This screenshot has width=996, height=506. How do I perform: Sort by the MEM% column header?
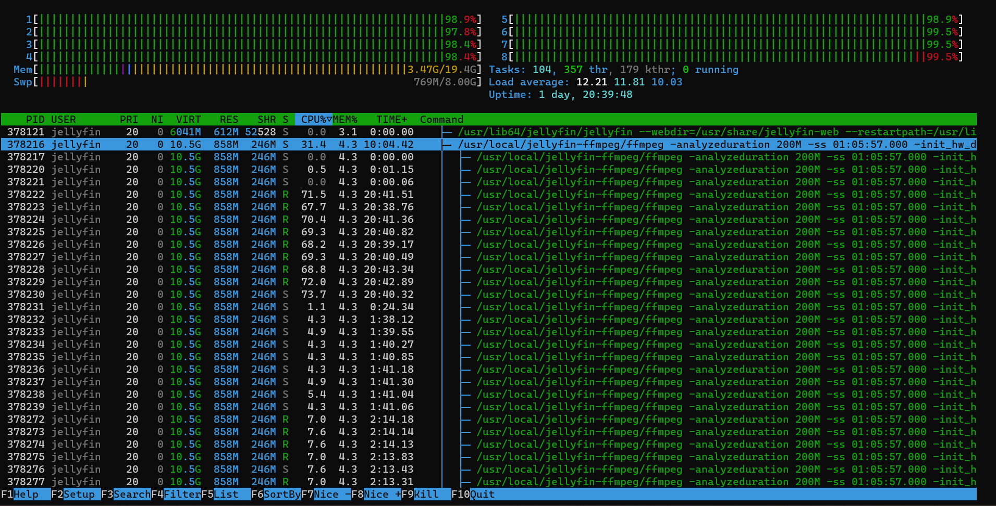coord(345,119)
